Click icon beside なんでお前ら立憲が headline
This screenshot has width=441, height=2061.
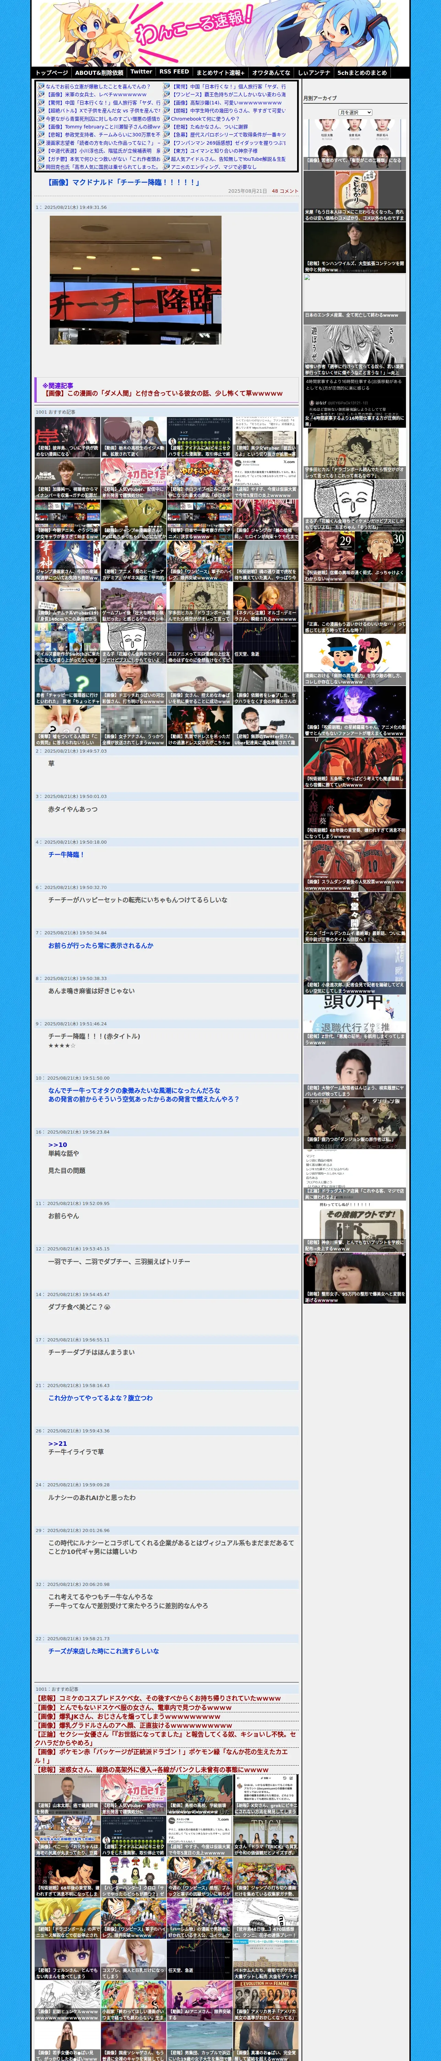[42, 87]
